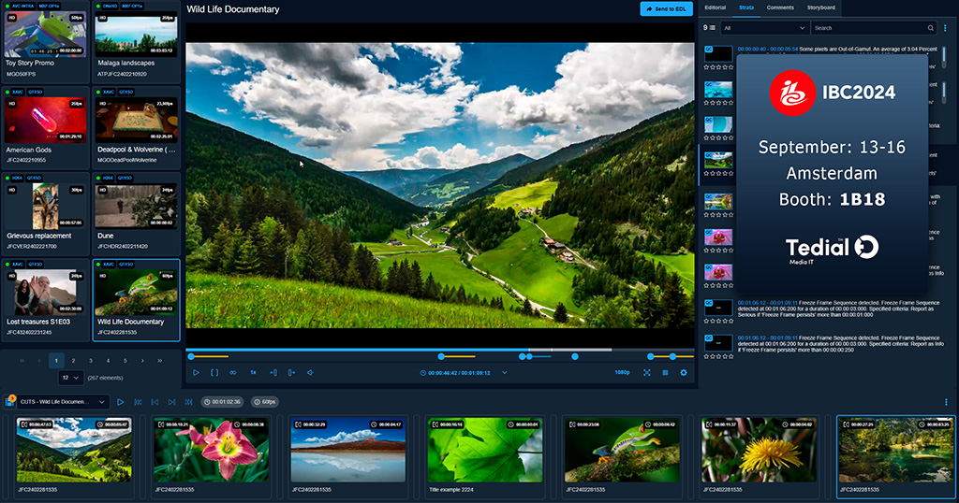Switch to the Strata tab

click(x=746, y=7)
